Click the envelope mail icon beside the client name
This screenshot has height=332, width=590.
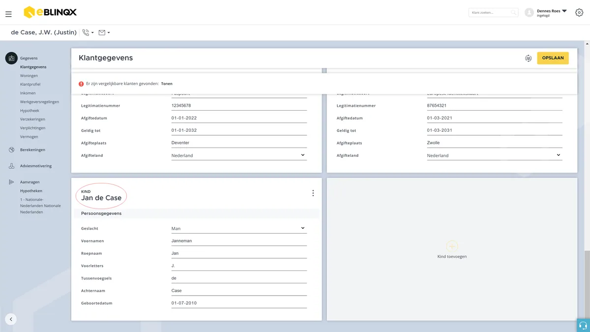[102, 32]
